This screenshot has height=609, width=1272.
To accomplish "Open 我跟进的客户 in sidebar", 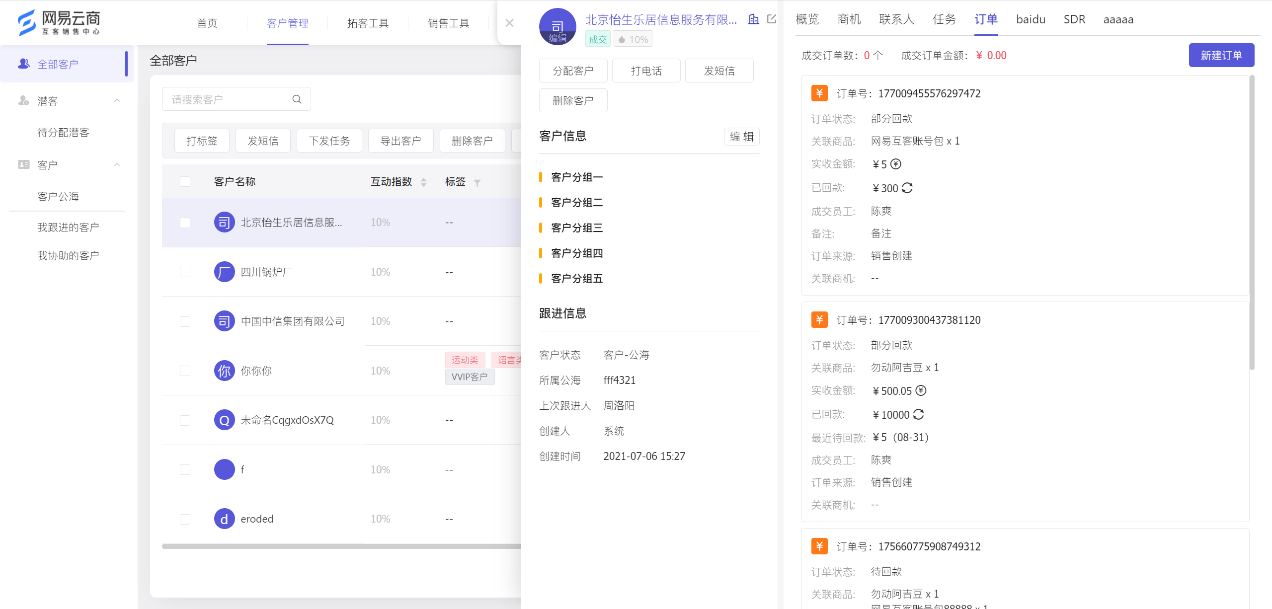I will pyautogui.click(x=68, y=227).
